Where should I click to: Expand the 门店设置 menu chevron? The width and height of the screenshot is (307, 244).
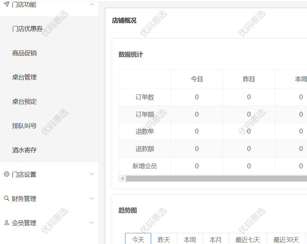tap(92, 174)
